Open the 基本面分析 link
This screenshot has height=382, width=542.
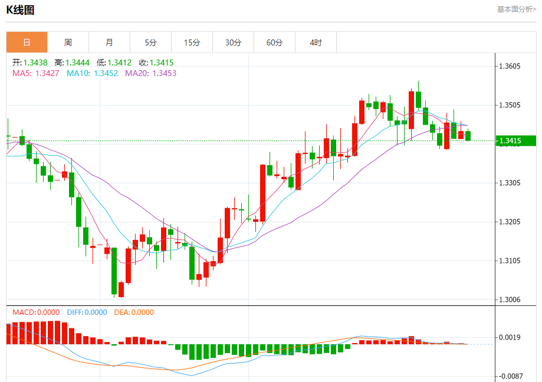point(516,9)
